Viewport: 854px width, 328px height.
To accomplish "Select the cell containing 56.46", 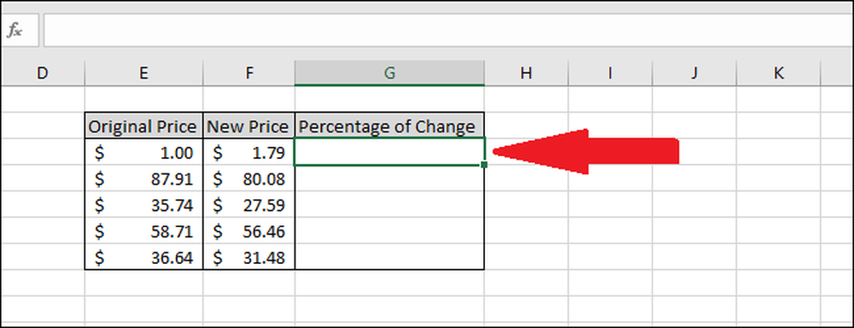I will pos(249,231).
